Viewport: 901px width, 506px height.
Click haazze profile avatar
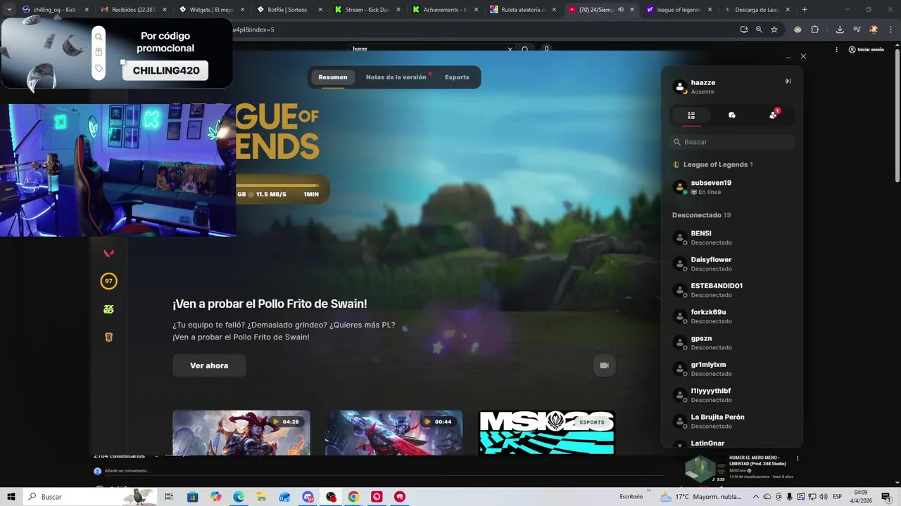point(680,86)
